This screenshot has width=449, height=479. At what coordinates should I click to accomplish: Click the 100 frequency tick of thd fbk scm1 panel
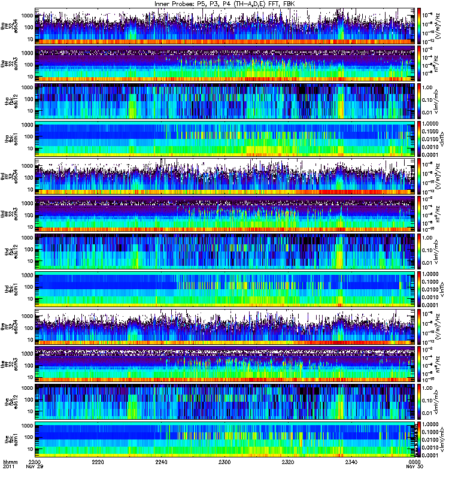tap(28, 287)
